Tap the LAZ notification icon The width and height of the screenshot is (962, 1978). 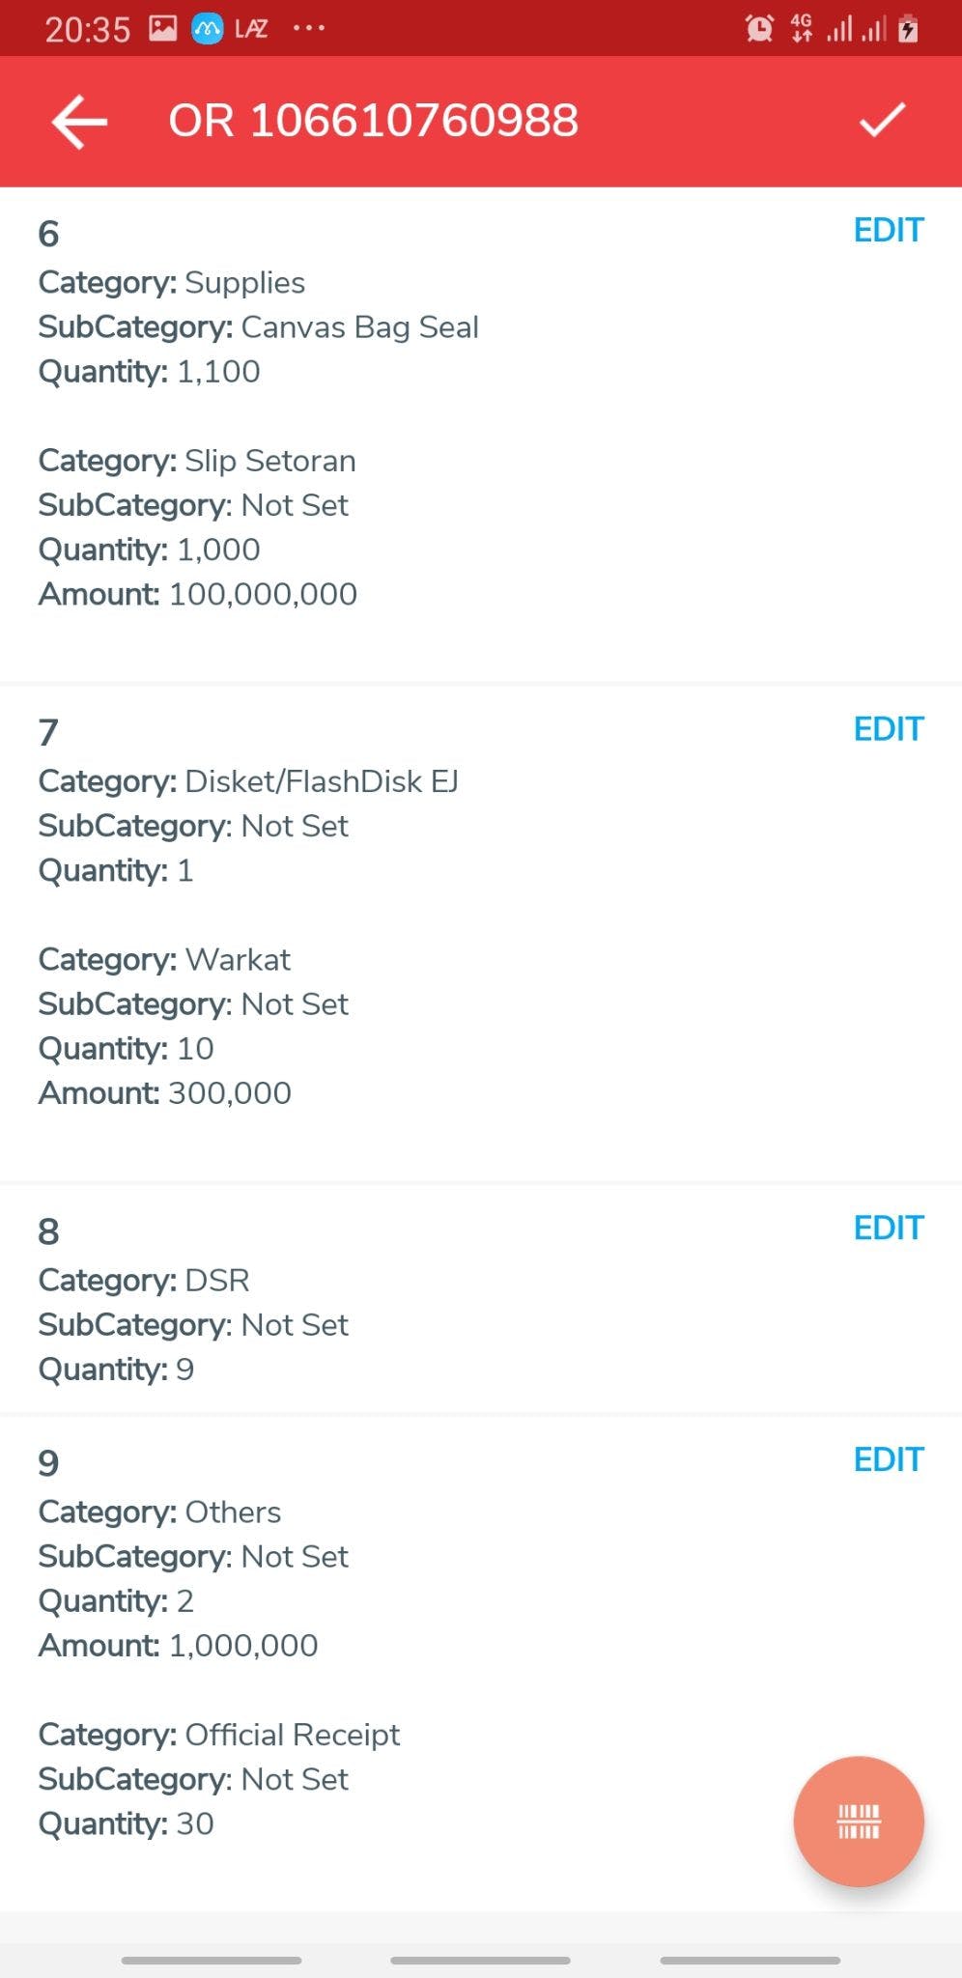(x=251, y=29)
